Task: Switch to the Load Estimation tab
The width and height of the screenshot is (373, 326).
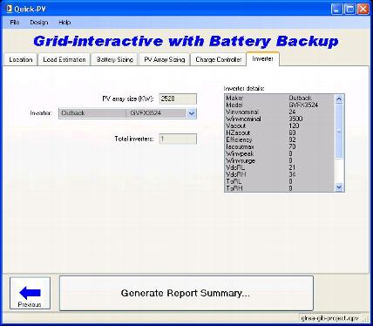Action: point(64,59)
